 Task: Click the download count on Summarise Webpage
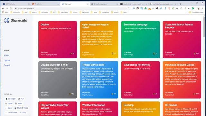[155, 54]
